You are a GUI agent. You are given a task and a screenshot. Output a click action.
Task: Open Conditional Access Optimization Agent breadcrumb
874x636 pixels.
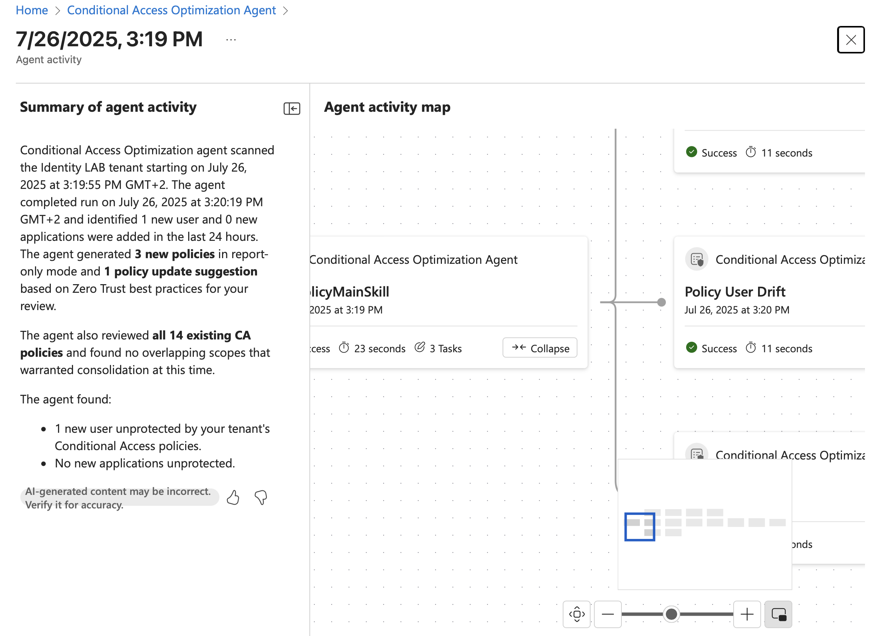[172, 10]
